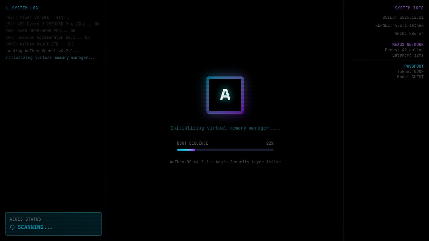Click the SYSTEM LOG header
This screenshot has height=241, width=429.
tap(25, 8)
